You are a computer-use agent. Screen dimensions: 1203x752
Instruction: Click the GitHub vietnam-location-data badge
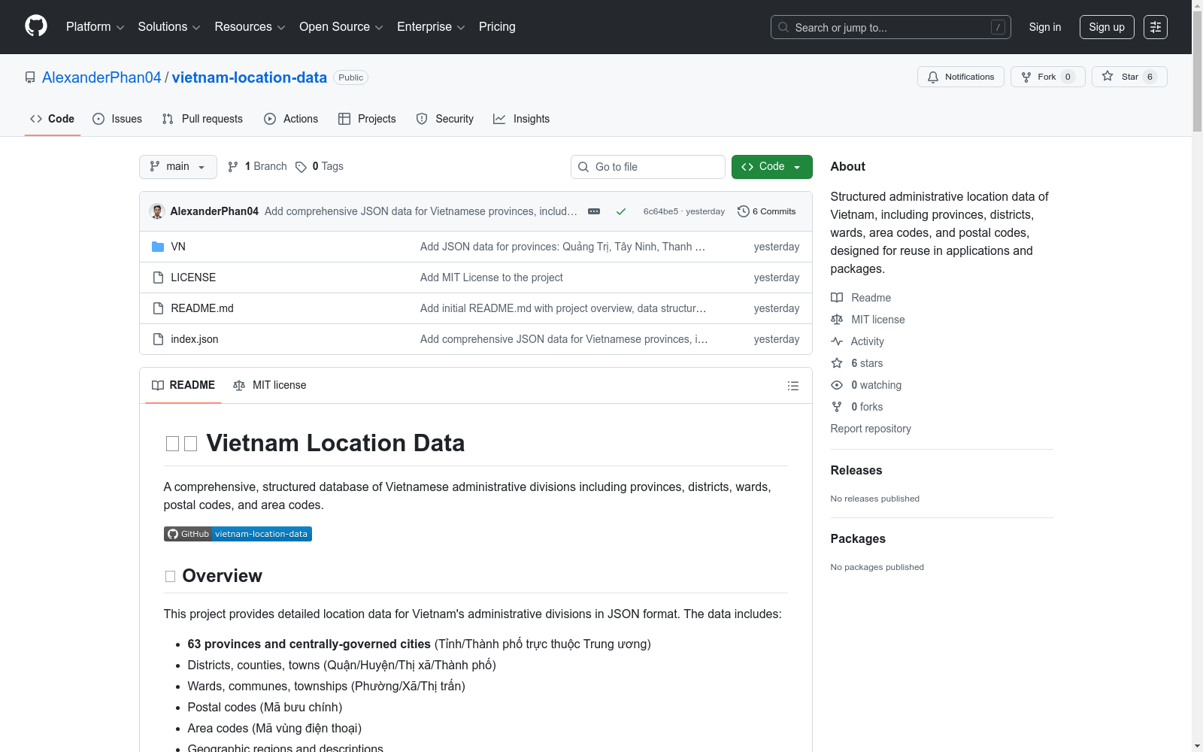pos(238,534)
